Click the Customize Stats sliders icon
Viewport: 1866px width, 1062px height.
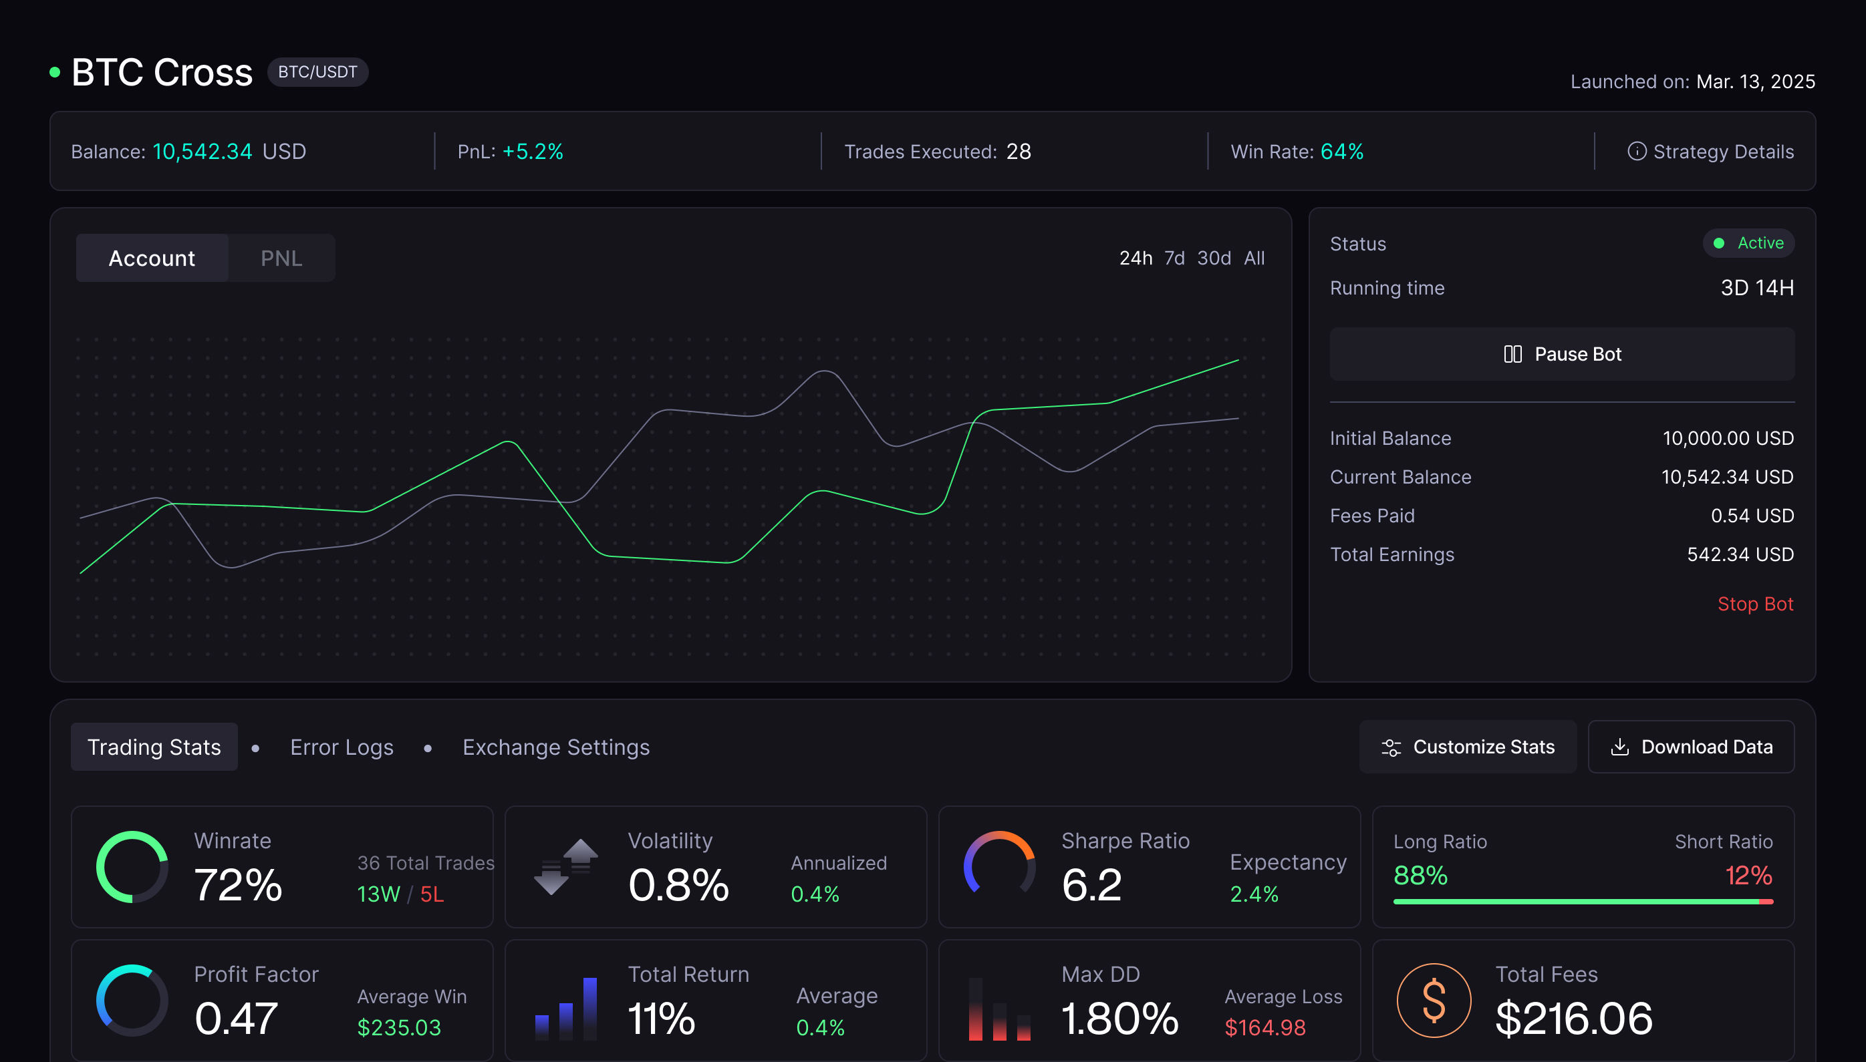(x=1391, y=747)
